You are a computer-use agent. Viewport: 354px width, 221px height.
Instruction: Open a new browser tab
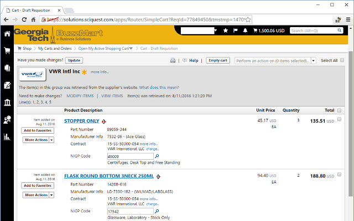[x=69, y=10]
